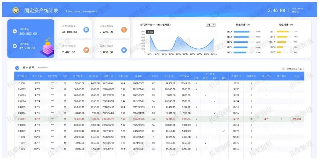Click the 正常 status checkmark for F-0005
The width and height of the screenshot is (319, 160).
click(x=196, y=107)
